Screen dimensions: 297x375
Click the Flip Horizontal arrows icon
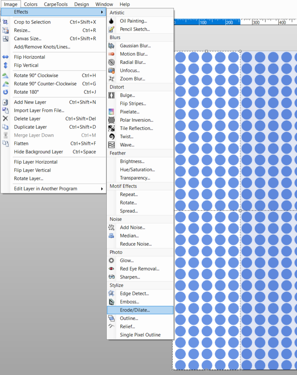click(x=6, y=57)
